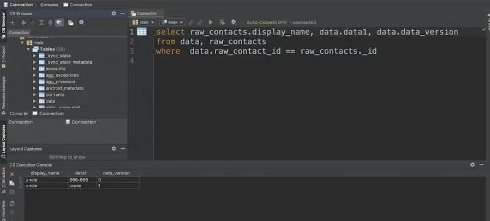The height and width of the screenshot is (221, 490).
Task: Open the main schema dropdown
Action: coord(143,22)
